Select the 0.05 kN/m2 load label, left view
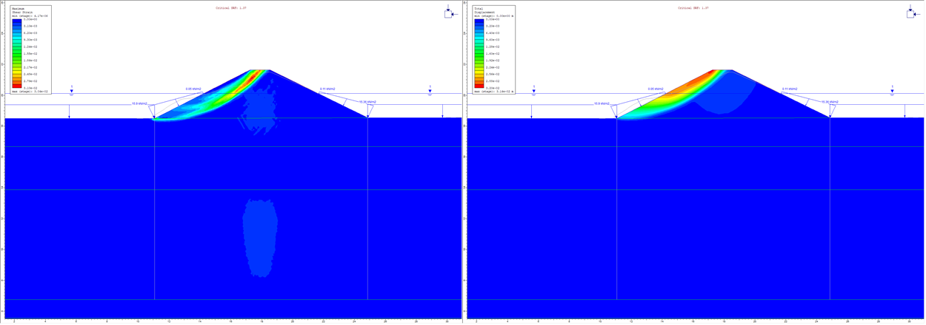Image resolution: width=926 pixels, height=325 pixels. (193, 89)
